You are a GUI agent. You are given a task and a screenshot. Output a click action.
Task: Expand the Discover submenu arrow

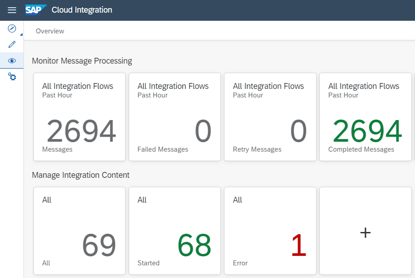(21, 34)
